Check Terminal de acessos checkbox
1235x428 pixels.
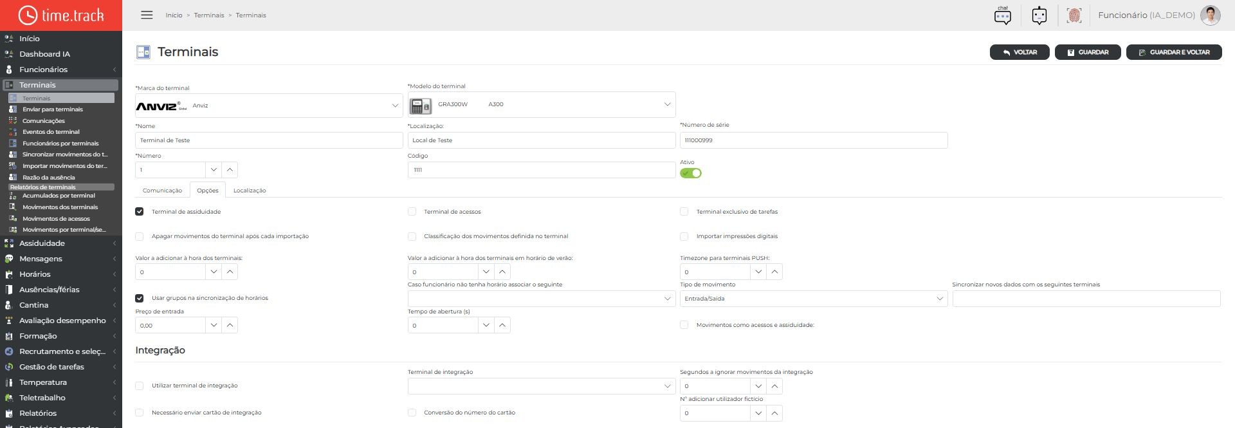tap(412, 211)
